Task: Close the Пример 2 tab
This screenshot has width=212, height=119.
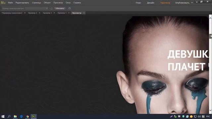Action: 39,13
